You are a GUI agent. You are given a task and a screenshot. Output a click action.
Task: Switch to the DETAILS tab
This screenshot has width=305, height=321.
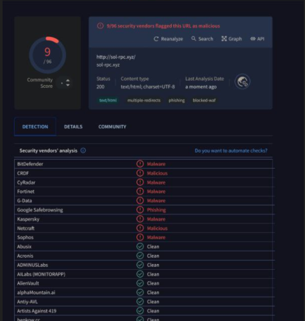tap(73, 127)
